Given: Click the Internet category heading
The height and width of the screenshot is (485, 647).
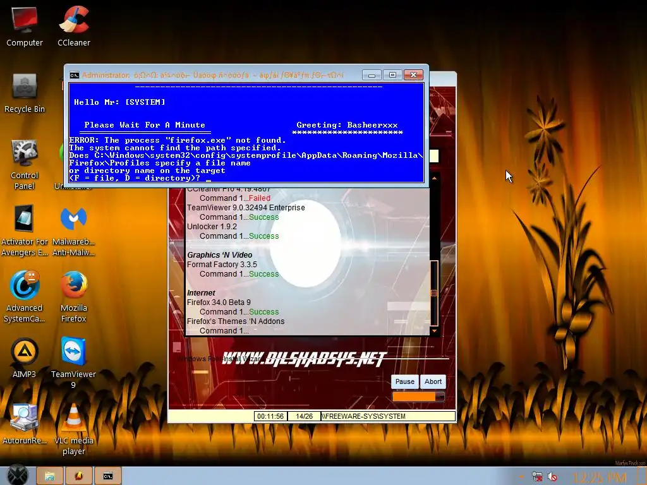Looking at the screenshot, I should click(x=201, y=293).
